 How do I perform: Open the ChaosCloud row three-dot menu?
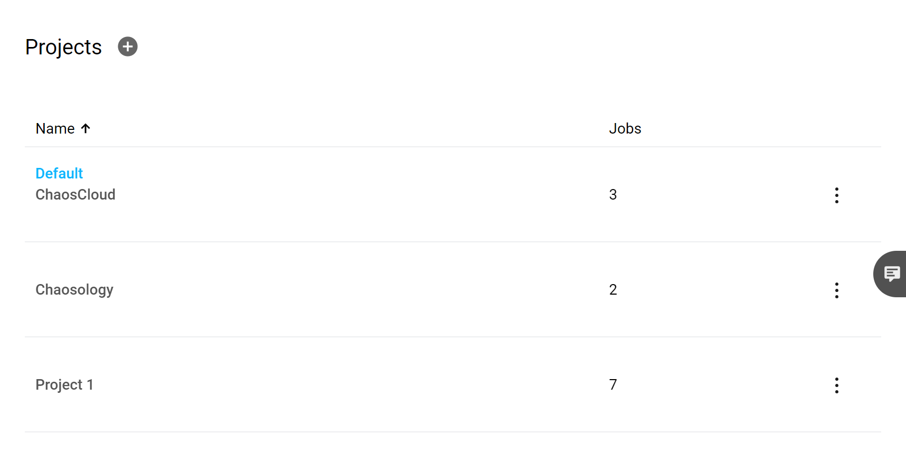836,195
